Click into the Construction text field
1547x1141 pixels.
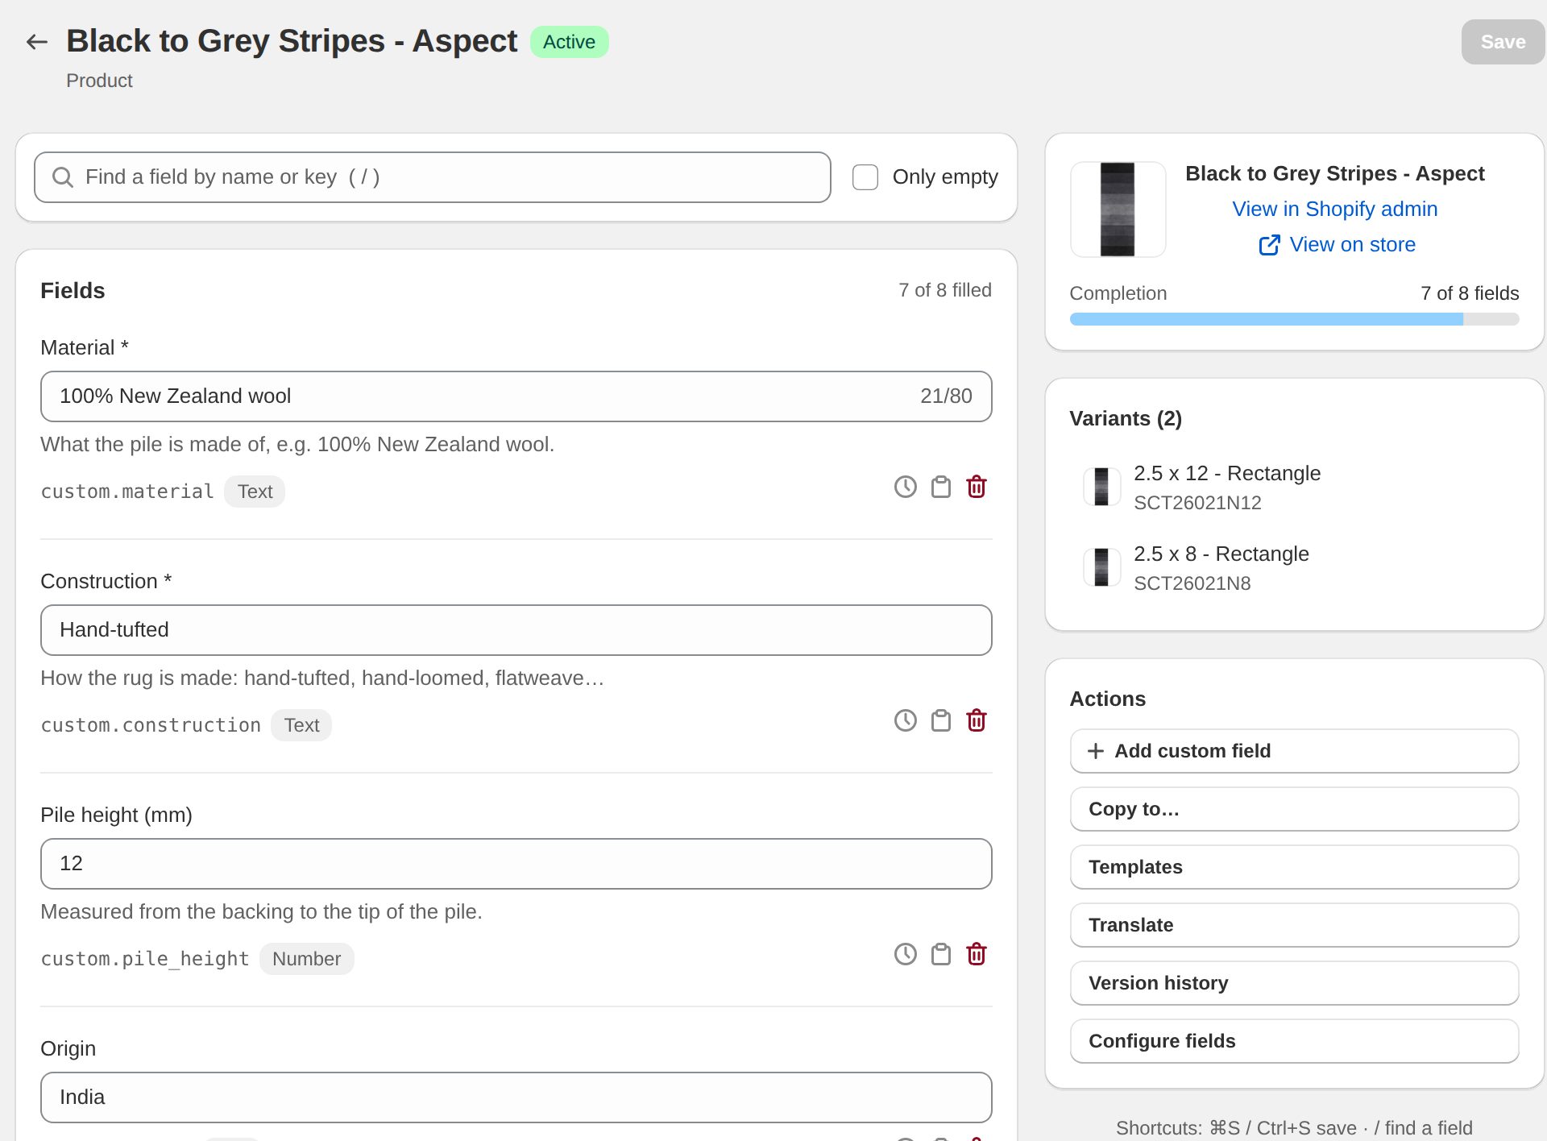[x=516, y=630]
